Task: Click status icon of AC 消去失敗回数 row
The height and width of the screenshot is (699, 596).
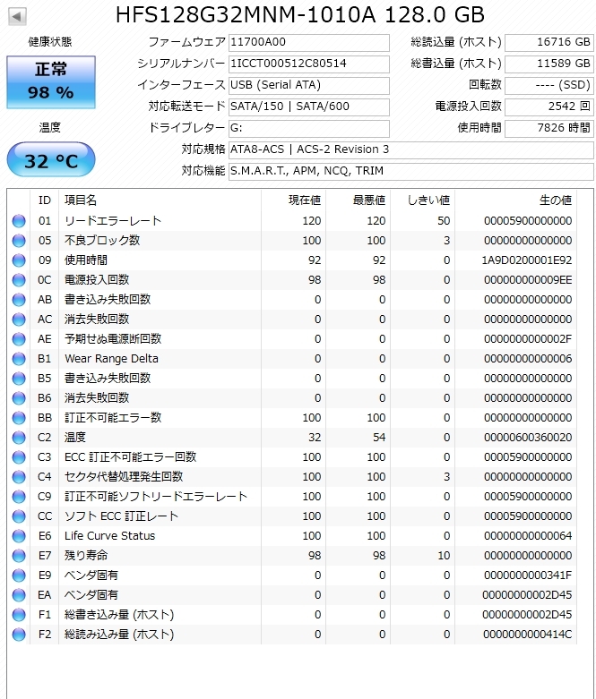Action: (x=19, y=320)
